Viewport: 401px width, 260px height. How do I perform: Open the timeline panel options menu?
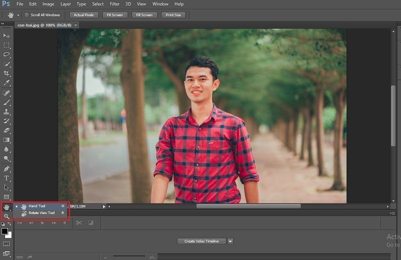click(392, 213)
